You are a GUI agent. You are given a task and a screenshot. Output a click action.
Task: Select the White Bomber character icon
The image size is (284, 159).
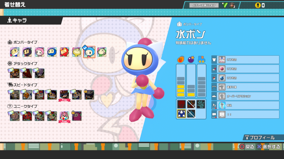(x=15, y=52)
